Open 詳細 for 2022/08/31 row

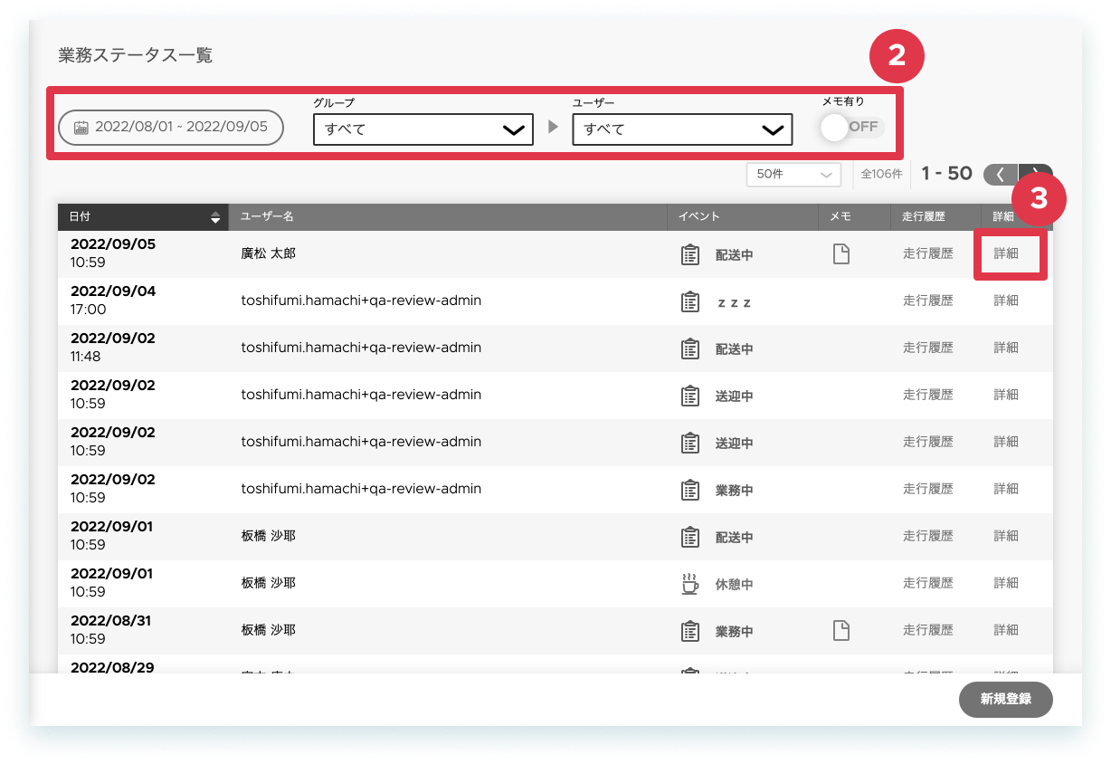click(1006, 631)
